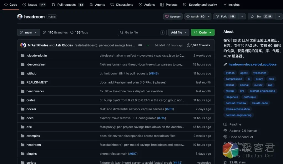283x164 pixels.
Task: Open commit hash 34dafe6
Action: tap(159, 45)
